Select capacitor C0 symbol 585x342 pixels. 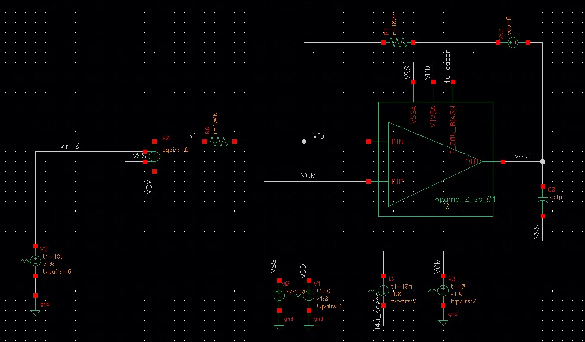click(x=543, y=201)
